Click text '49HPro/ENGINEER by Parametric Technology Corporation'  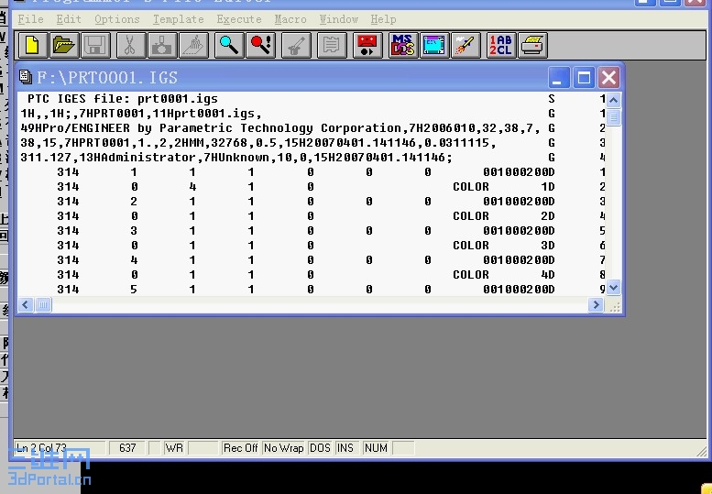(211, 128)
